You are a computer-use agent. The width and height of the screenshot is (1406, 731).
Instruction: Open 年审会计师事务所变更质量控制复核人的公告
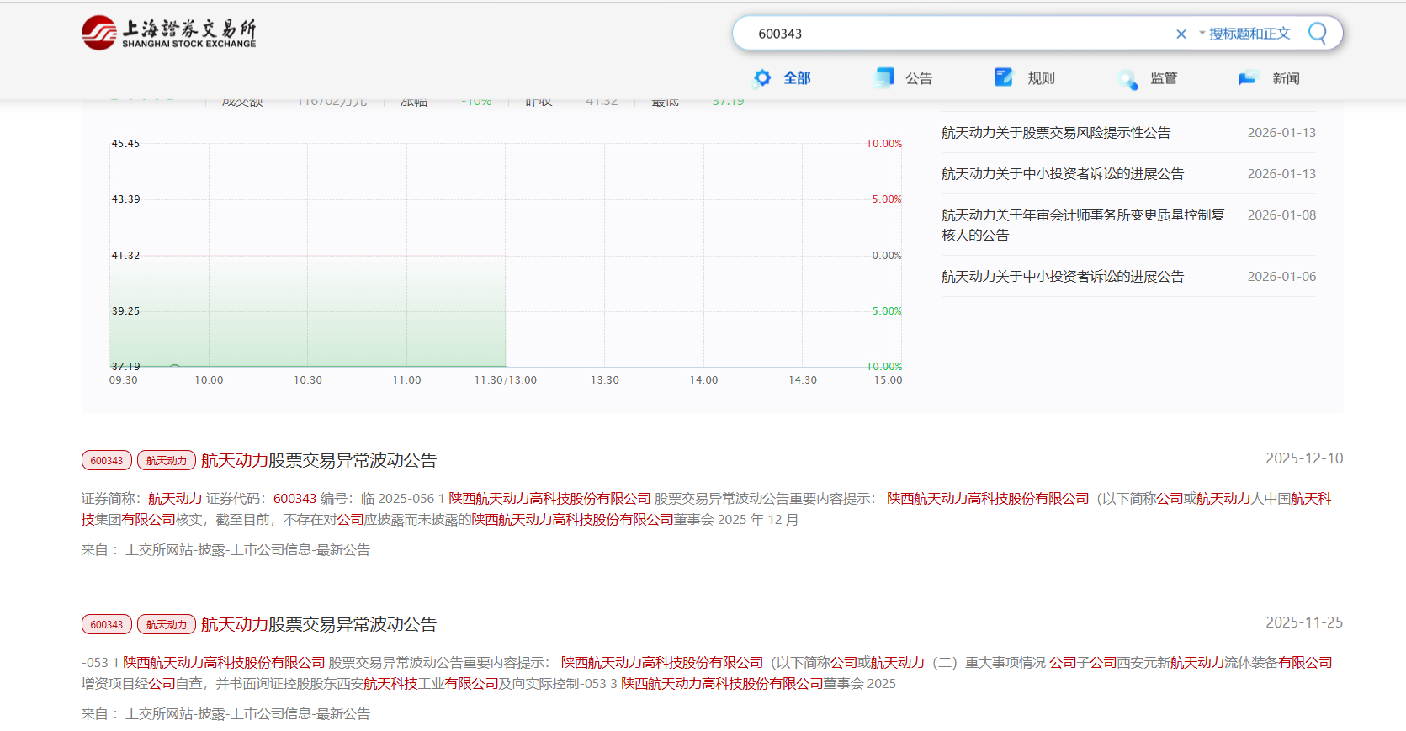1084,225
